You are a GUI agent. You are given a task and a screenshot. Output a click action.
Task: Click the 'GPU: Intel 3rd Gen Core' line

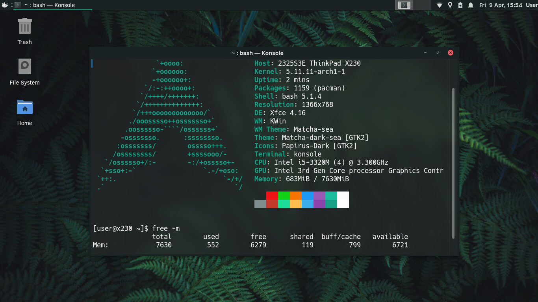click(x=349, y=171)
